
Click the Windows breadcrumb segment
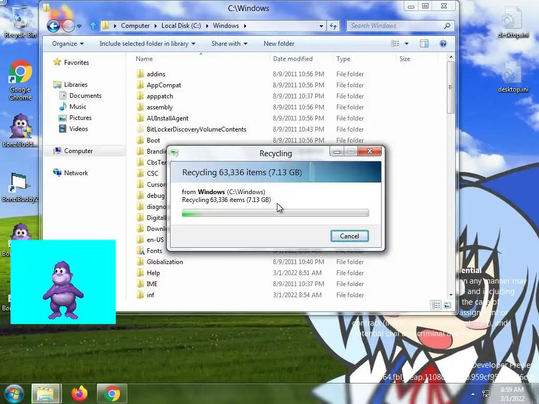226,26
